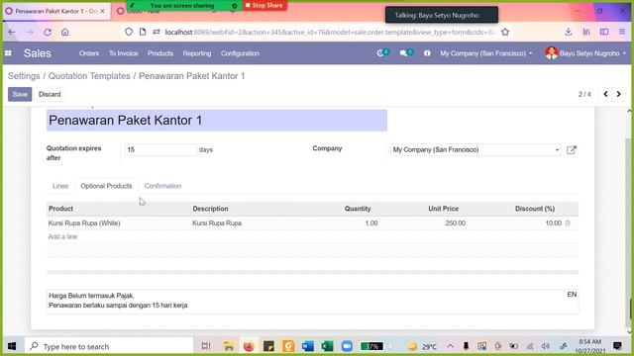The width and height of the screenshot is (634, 356).
Task: Open the Company dropdown
Action: [475, 149]
